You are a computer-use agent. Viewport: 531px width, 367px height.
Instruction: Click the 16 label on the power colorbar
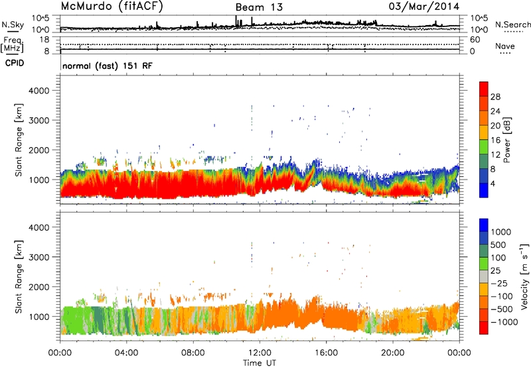pyautogui.click(x=495, y=140)
